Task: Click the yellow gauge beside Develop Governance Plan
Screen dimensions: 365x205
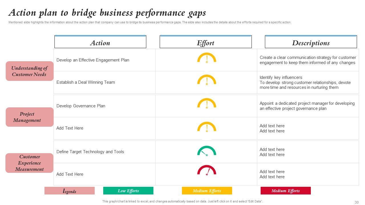Action: 207,103
